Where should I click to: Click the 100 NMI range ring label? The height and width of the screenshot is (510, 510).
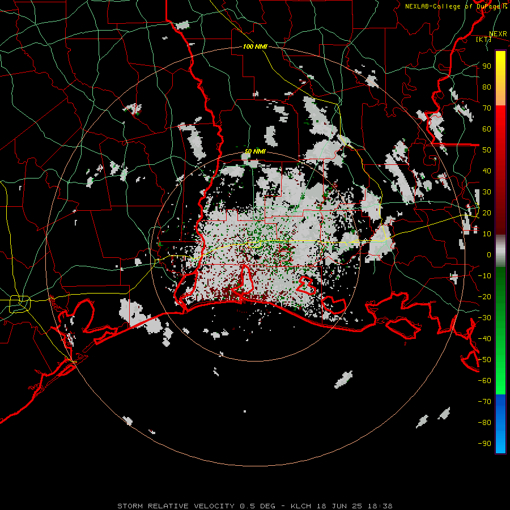click(x=255, y=46)
